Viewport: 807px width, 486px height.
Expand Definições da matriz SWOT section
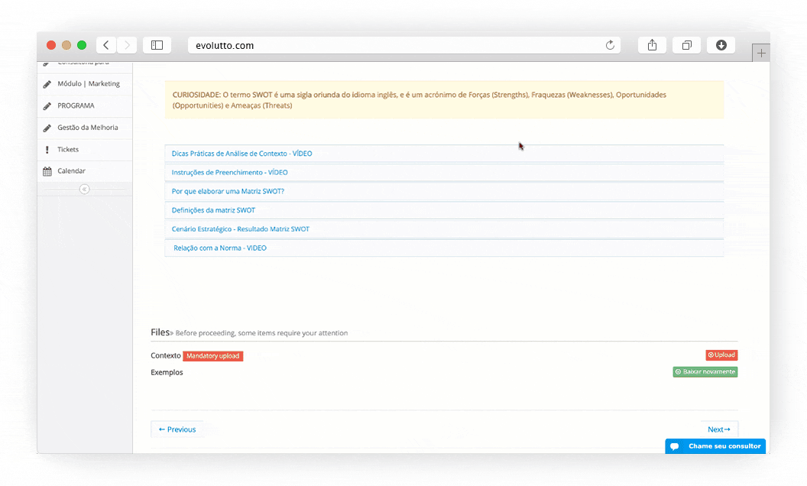[213, 210]
